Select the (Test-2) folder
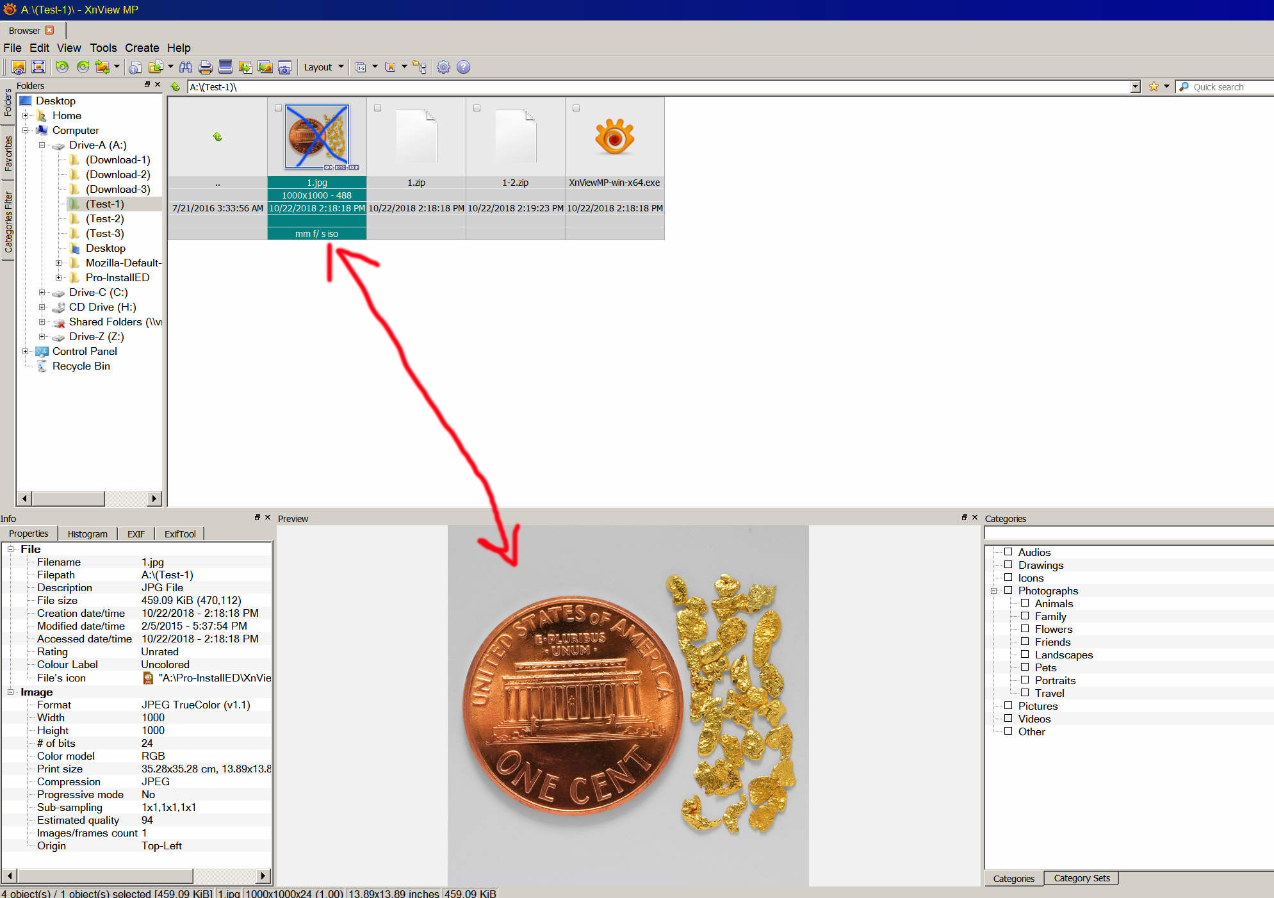The image size is (1274, 898). point(104,219)
